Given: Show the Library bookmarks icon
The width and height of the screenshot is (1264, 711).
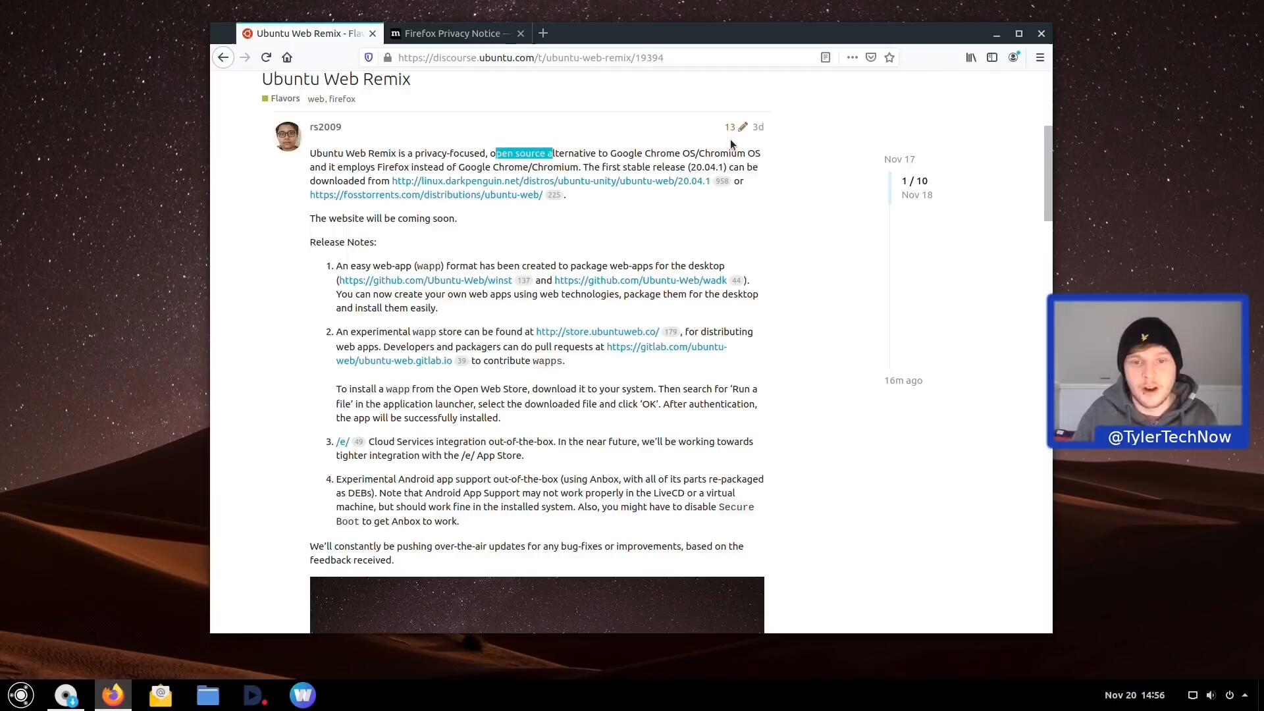Looking at the screenshot, I should pos(971,57).
